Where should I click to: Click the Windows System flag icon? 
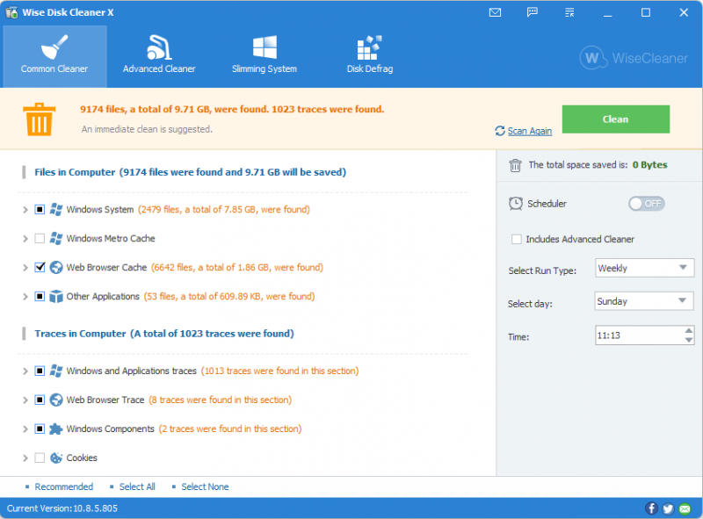pos(56,209)
